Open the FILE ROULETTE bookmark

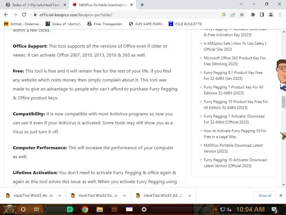pyautogui.click(x=185, y=24)
